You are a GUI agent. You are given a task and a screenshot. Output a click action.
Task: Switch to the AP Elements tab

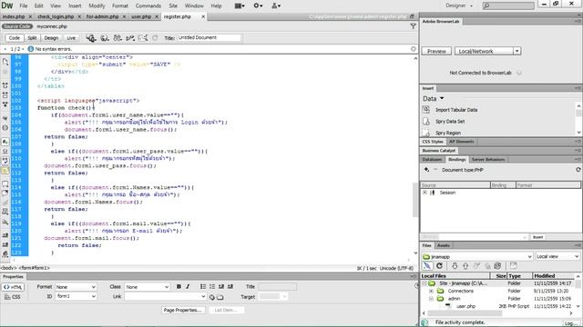(462, 142)
